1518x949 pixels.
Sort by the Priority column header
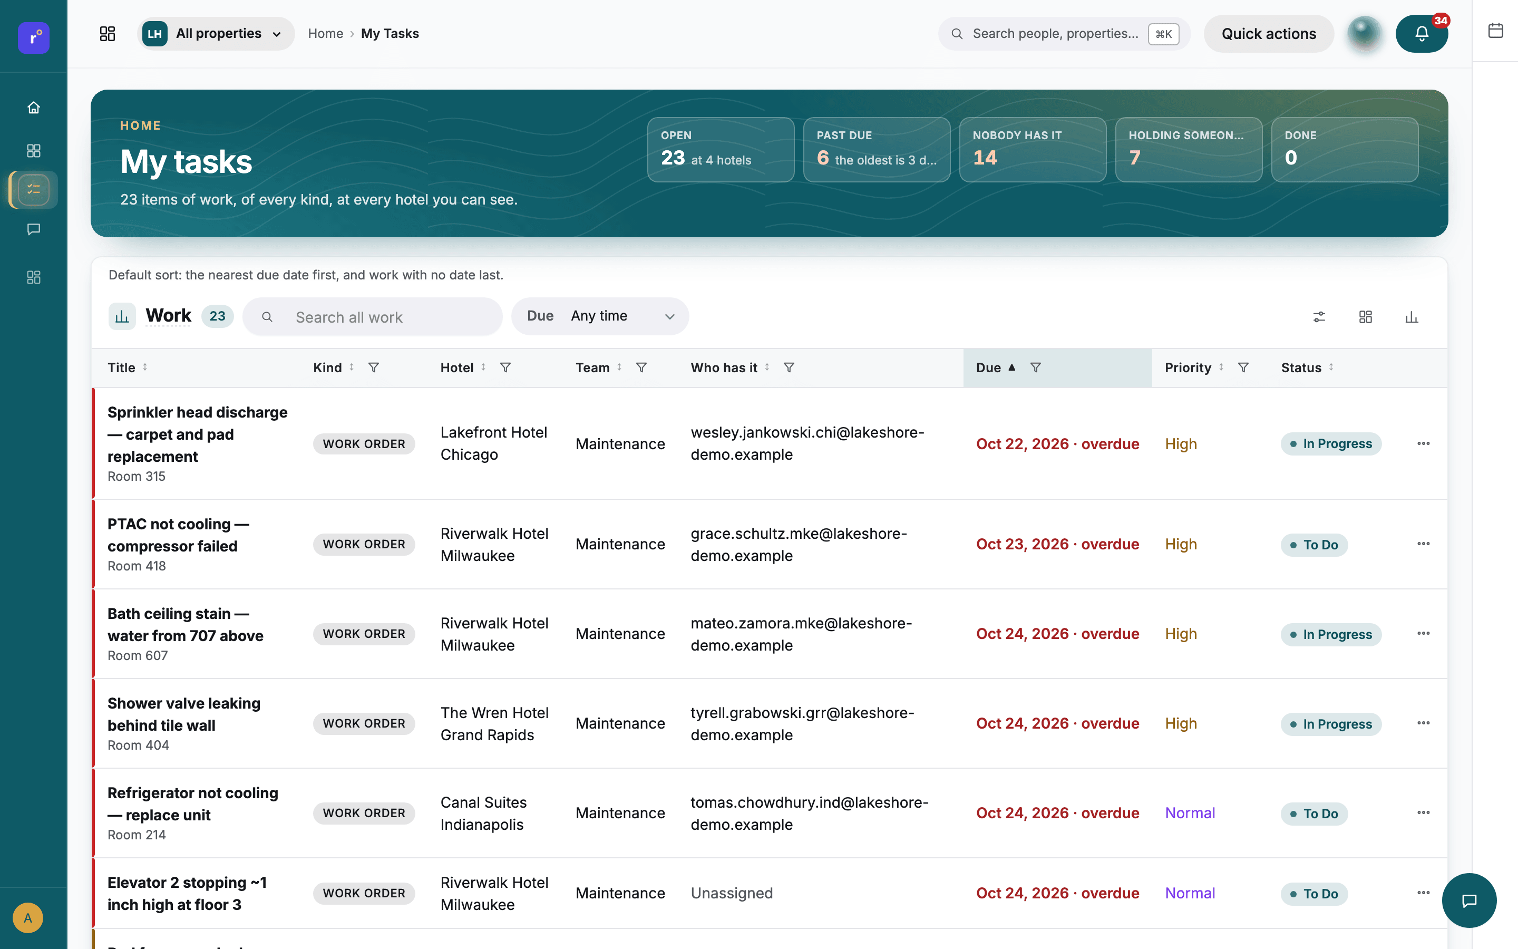pos(1194,368)
